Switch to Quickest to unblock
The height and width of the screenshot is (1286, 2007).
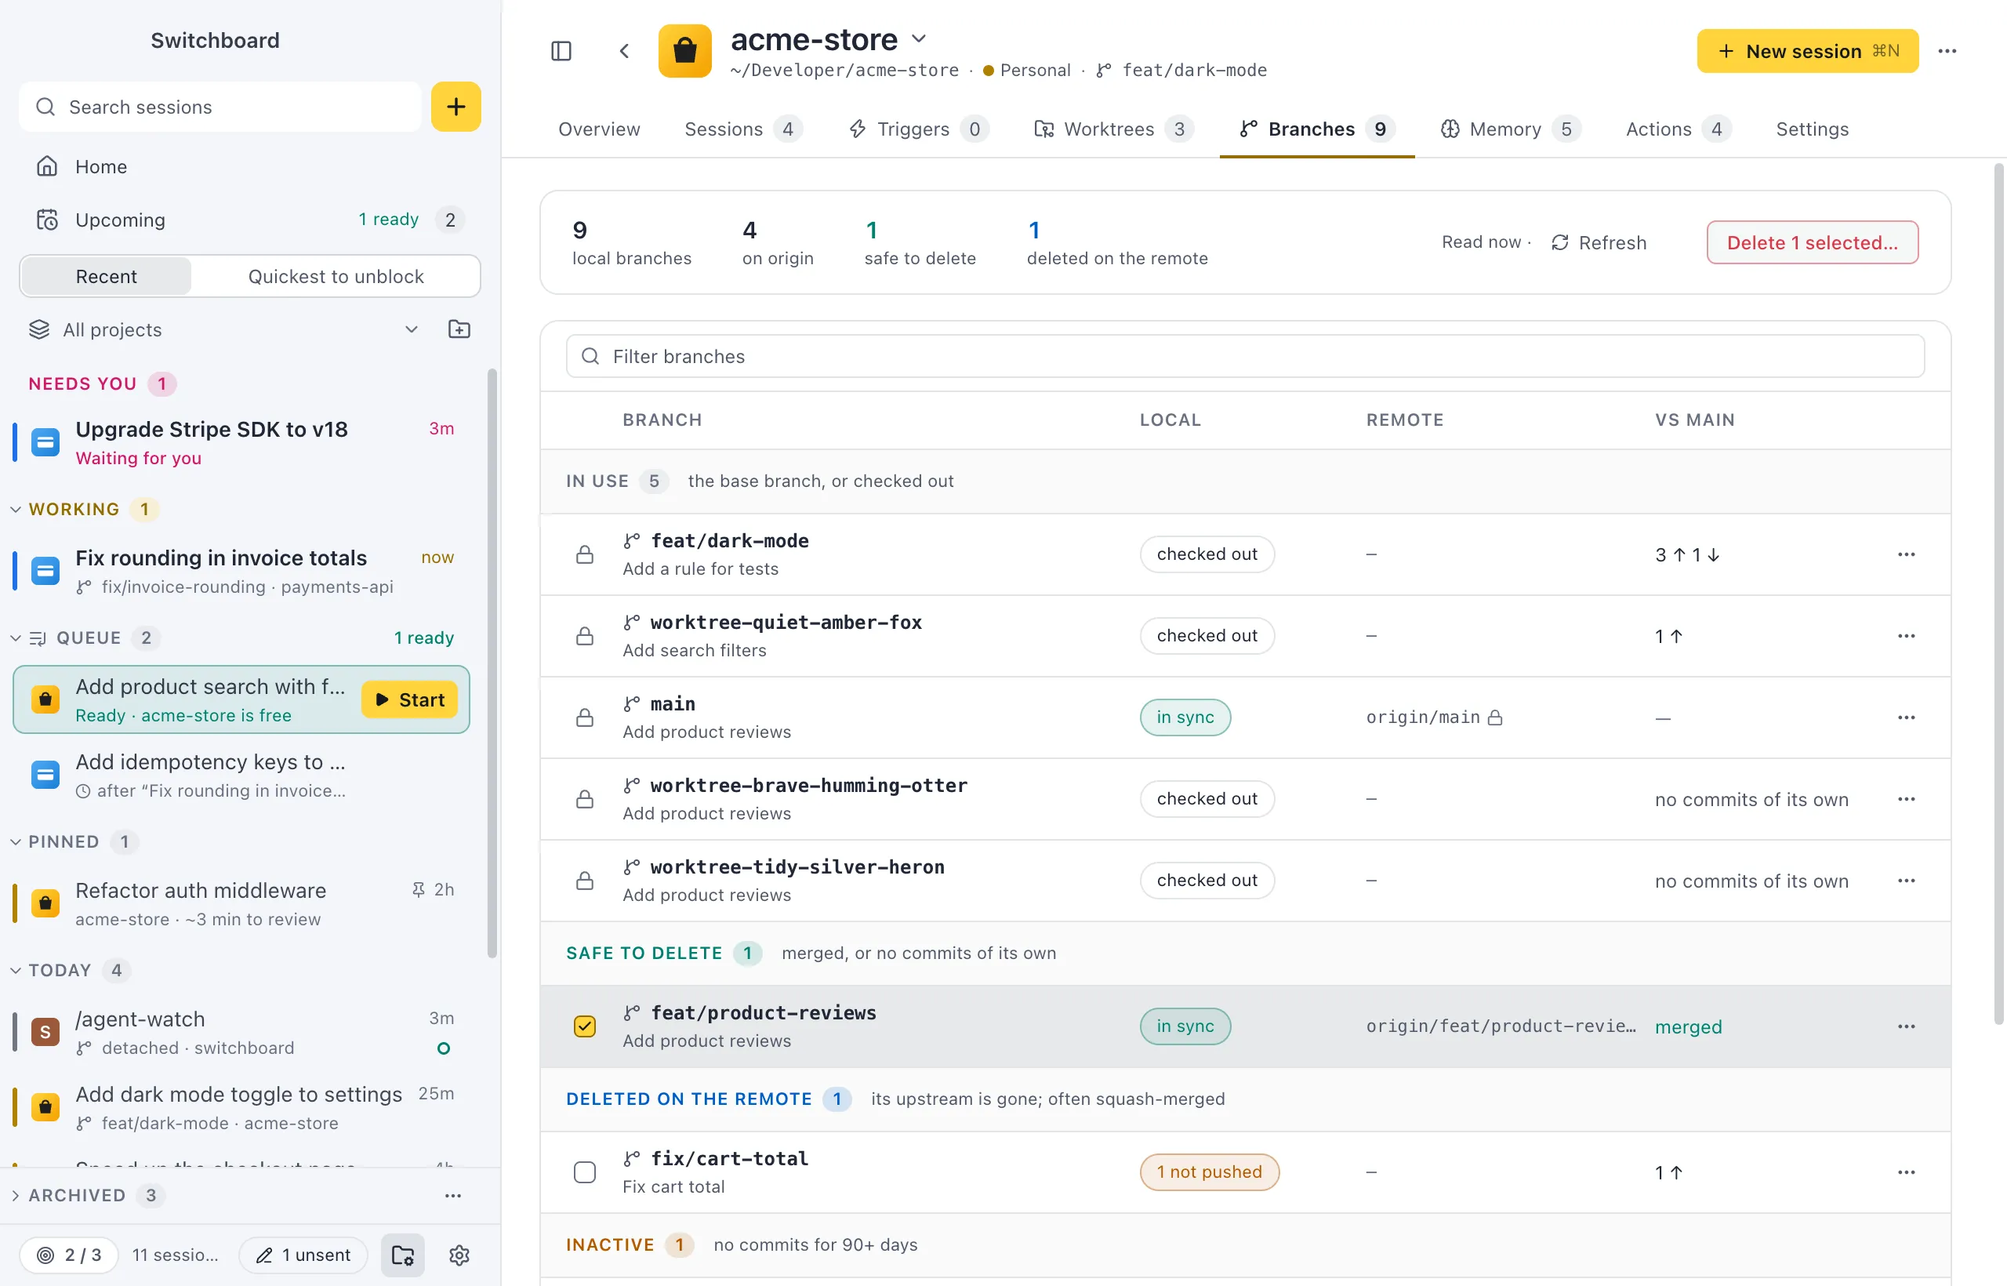click(x=336, y=276)
